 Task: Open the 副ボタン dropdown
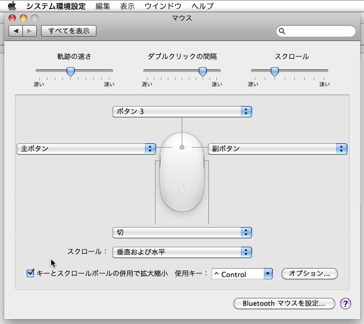[278, 149]
